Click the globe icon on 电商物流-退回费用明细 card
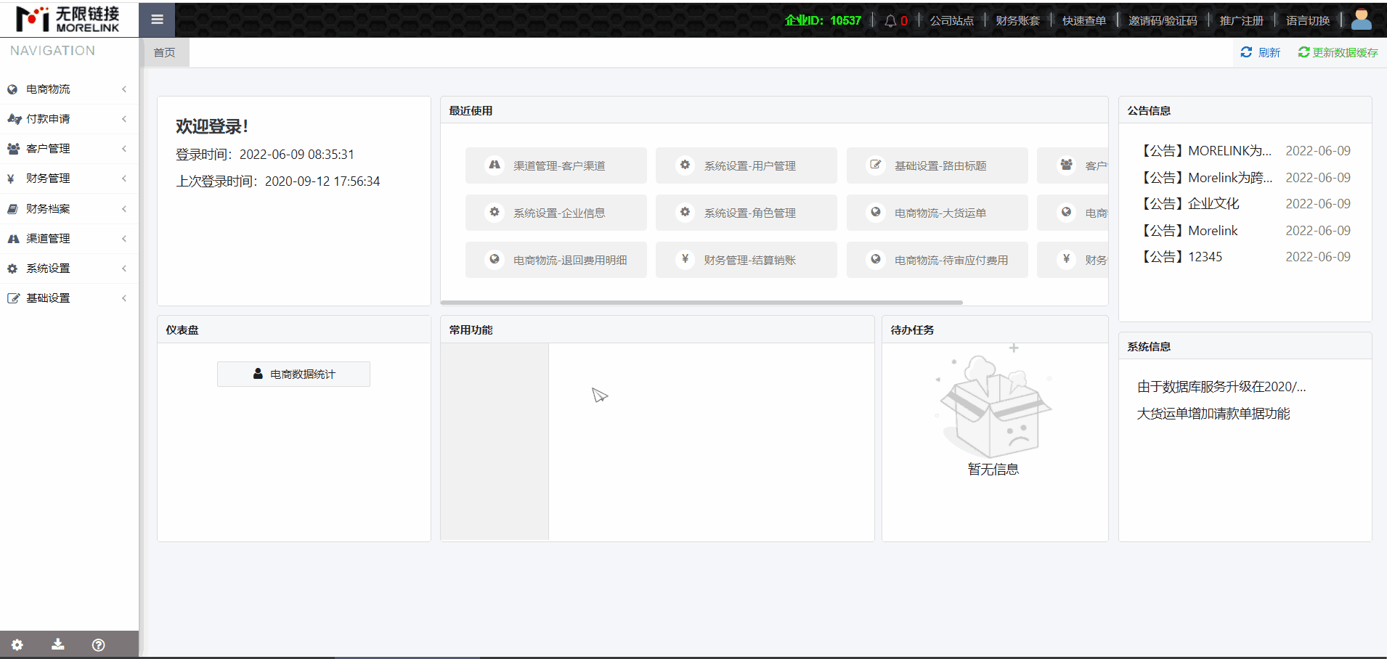 click(495, 259)
